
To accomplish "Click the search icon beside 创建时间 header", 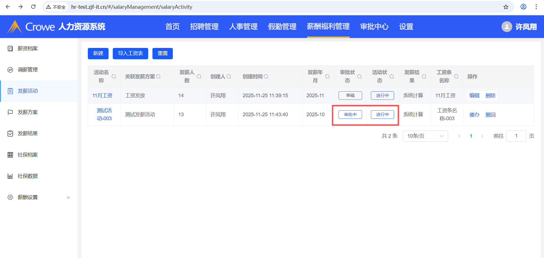I will click(x=266, y=77).
